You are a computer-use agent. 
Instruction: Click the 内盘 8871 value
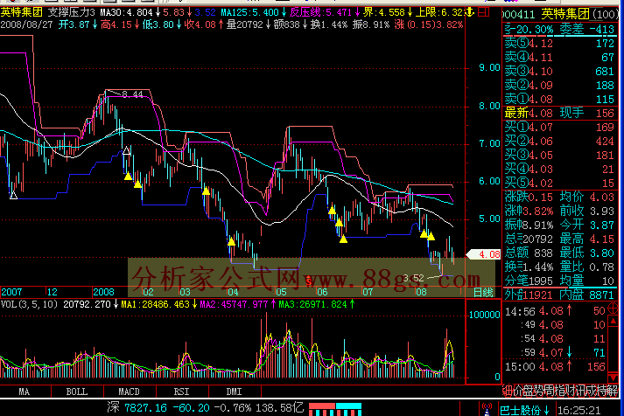pyautogui.click(x=602, y=295)
